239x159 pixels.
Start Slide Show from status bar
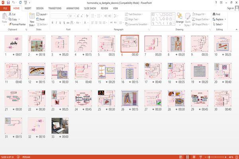click(201, 157)
